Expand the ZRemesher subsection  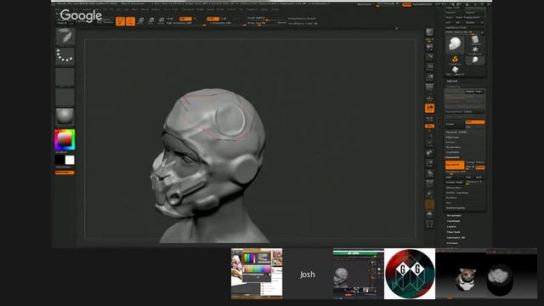453,188
